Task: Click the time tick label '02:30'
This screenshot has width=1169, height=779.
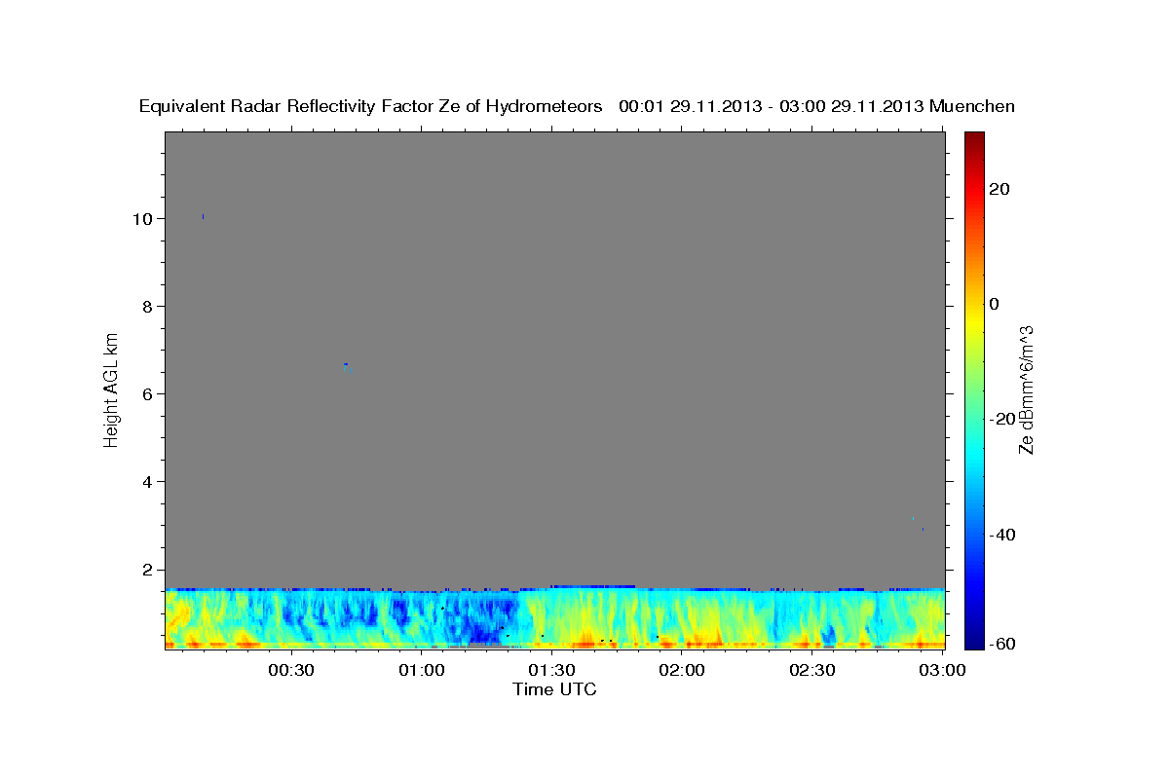Action: pyautogui.click(x=813, y=670)
